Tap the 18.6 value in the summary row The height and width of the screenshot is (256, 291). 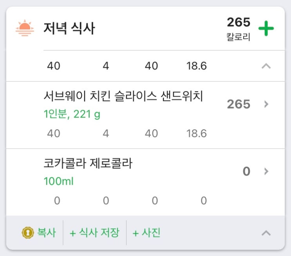pos(197,66)
